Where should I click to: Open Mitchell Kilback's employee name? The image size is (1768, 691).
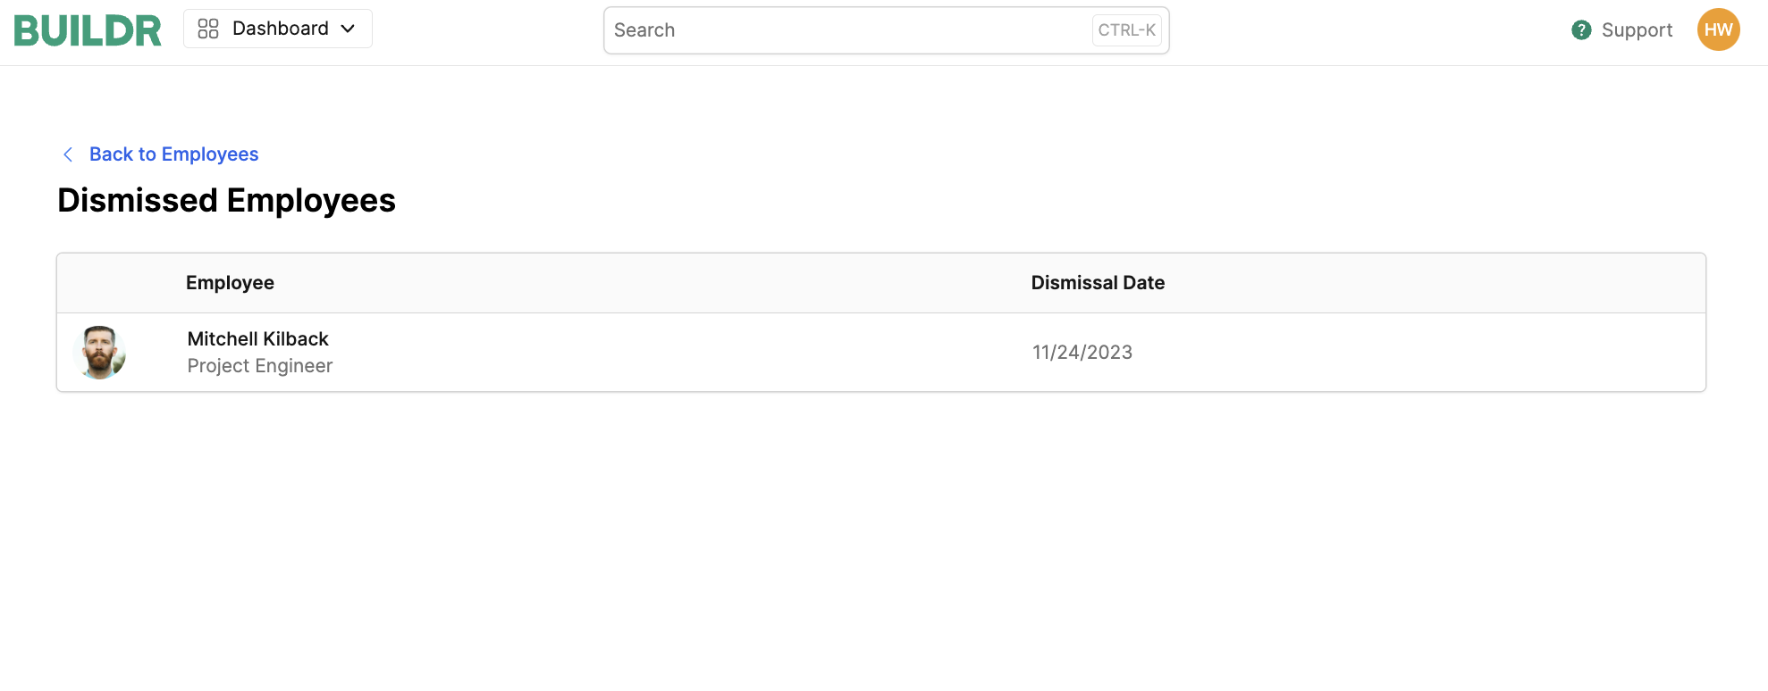click(x=257, y=339)
